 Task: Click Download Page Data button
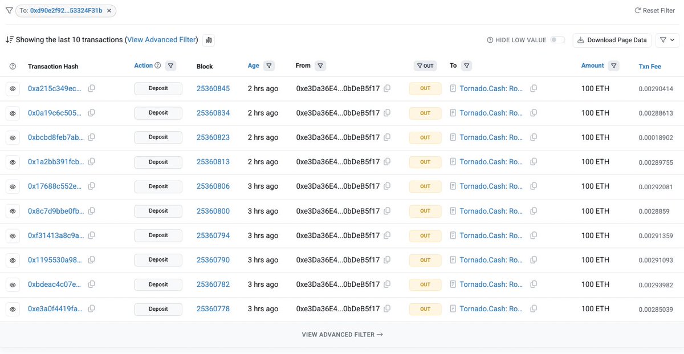[x=612, y=40]
